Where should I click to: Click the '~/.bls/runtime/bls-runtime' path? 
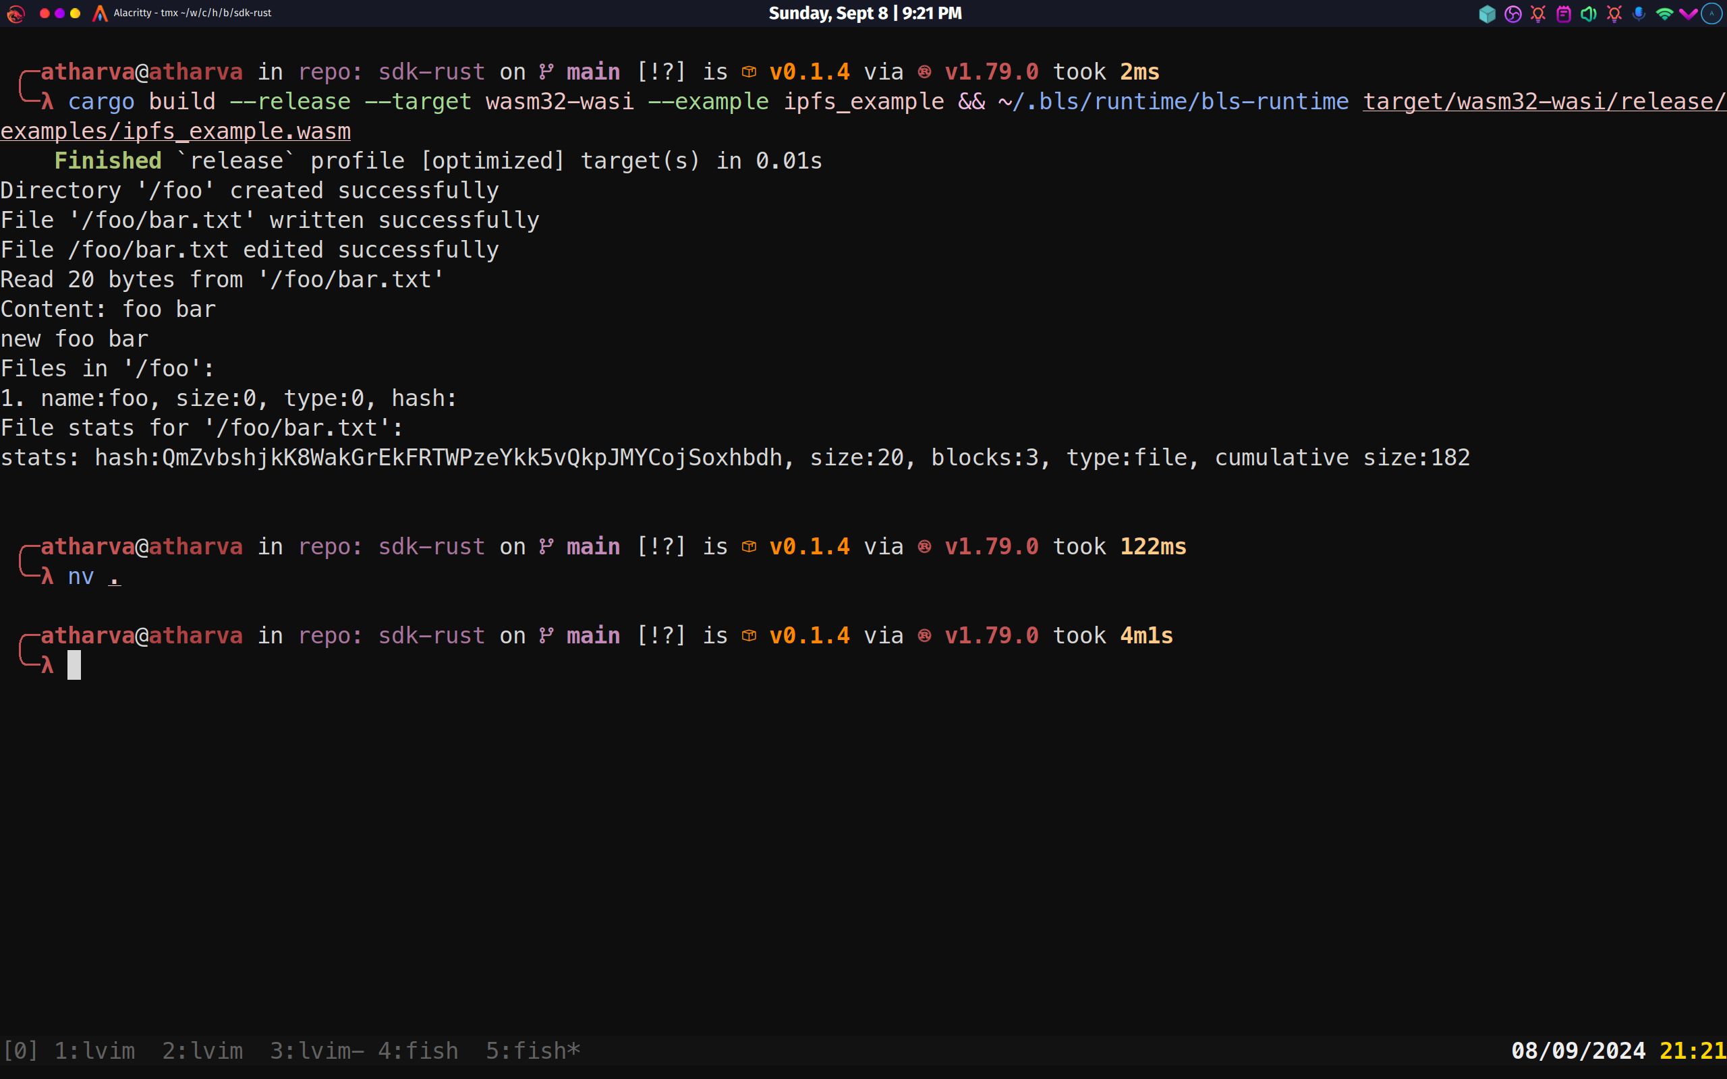coord(1174,101)
